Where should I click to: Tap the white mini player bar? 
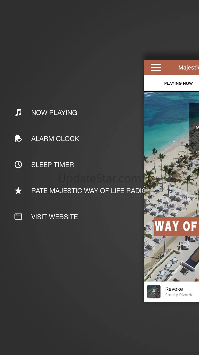(171, 292)
